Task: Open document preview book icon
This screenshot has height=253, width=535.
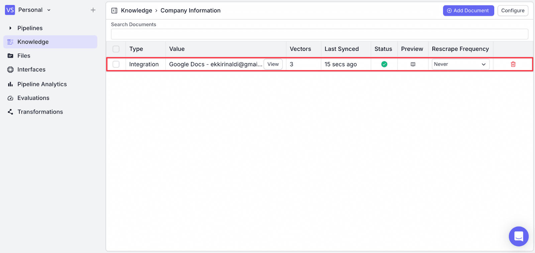Action: tap(413, 64)
